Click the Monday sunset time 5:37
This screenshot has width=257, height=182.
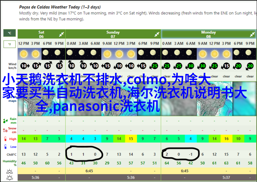tap(226, 177)
